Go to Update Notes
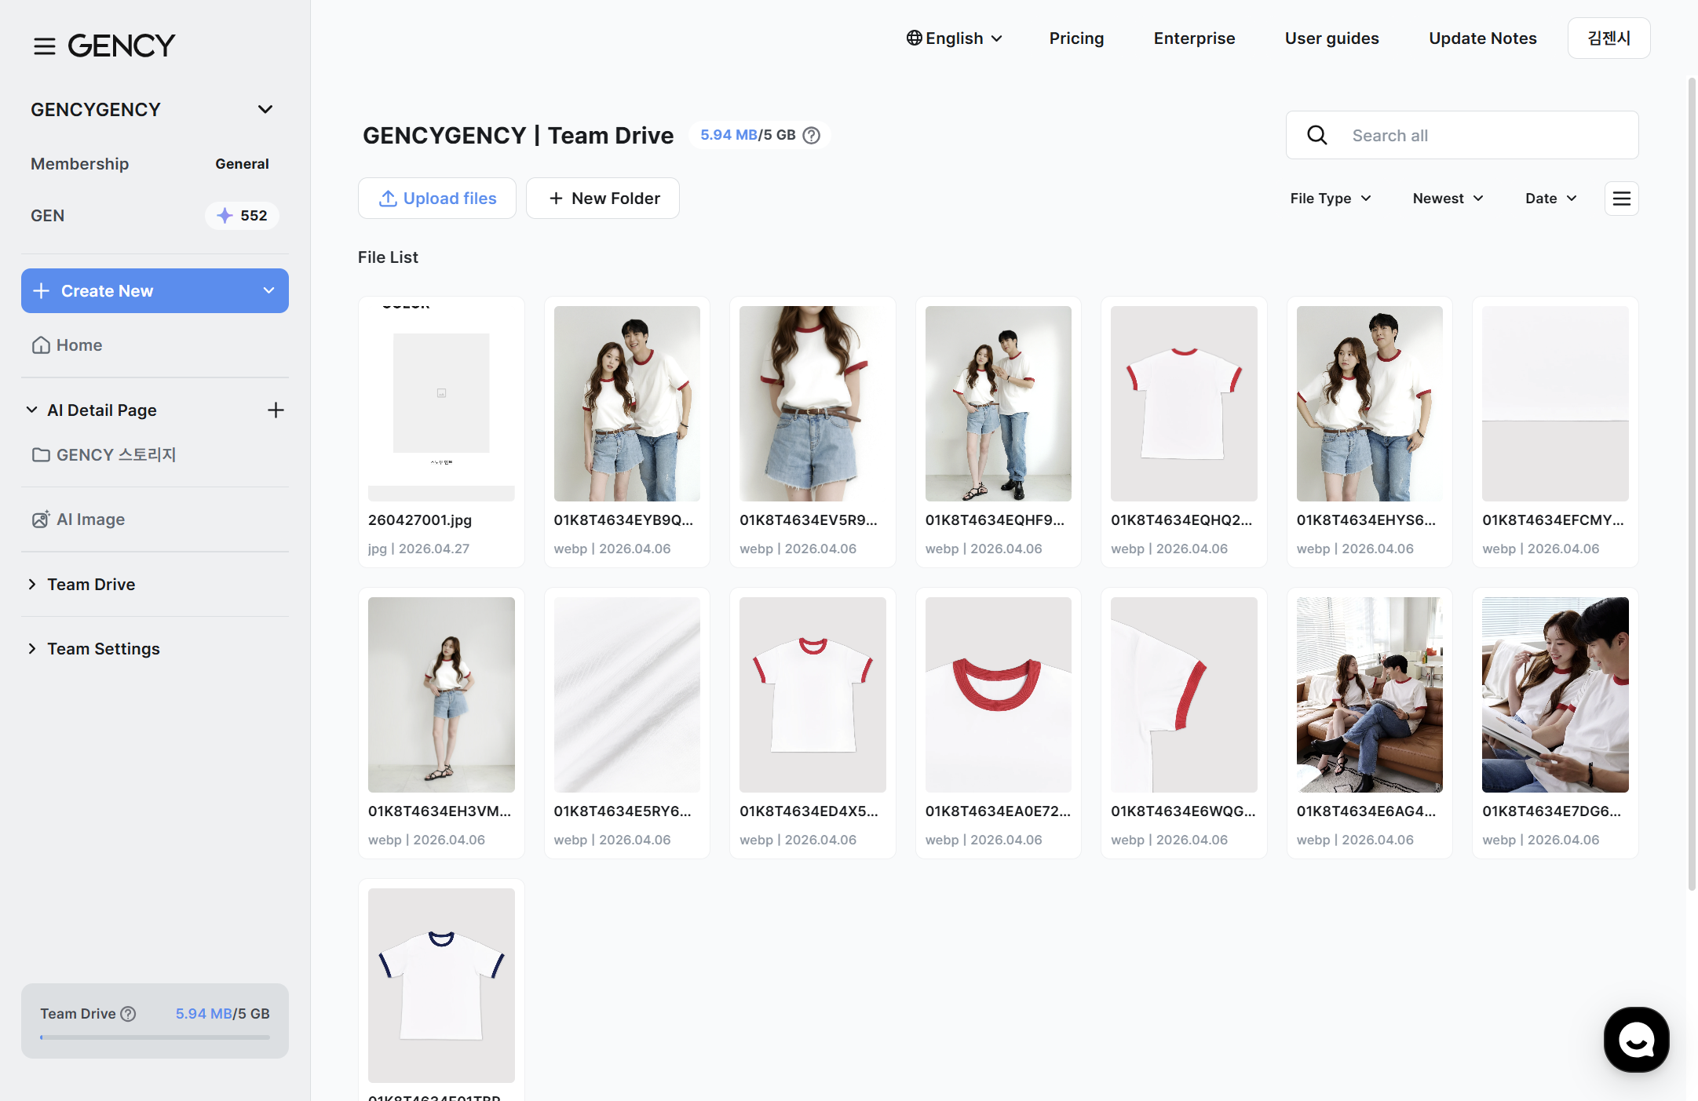The image size is (1698, 1101). [x=1482, y=38]
